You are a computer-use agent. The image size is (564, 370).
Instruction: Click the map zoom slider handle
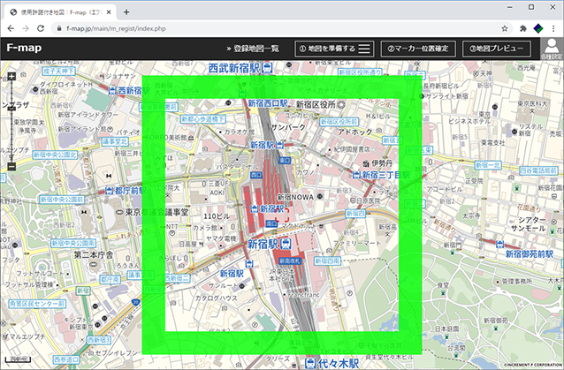tap(11, 109)
